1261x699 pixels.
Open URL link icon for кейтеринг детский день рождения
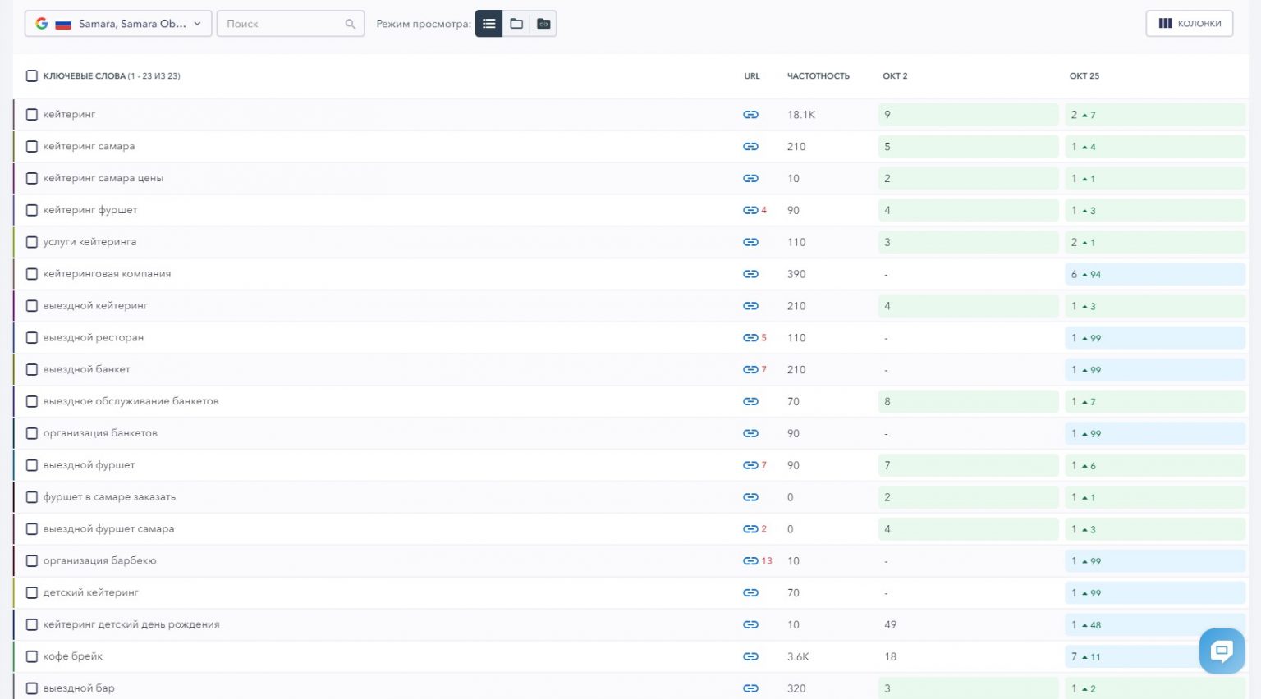point(750,625)
